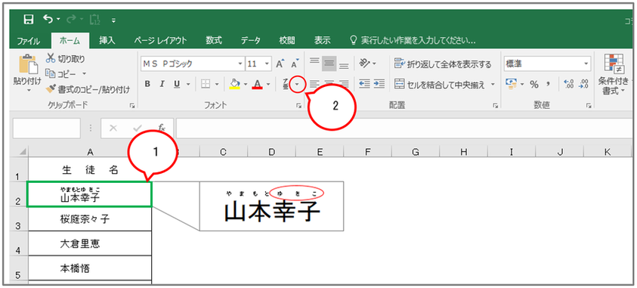Click セルを結合して中央揃え merge button

point(440,85)
